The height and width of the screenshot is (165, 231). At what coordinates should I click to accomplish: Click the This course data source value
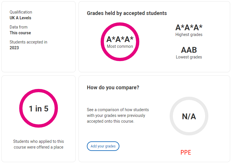click(20, 33)
